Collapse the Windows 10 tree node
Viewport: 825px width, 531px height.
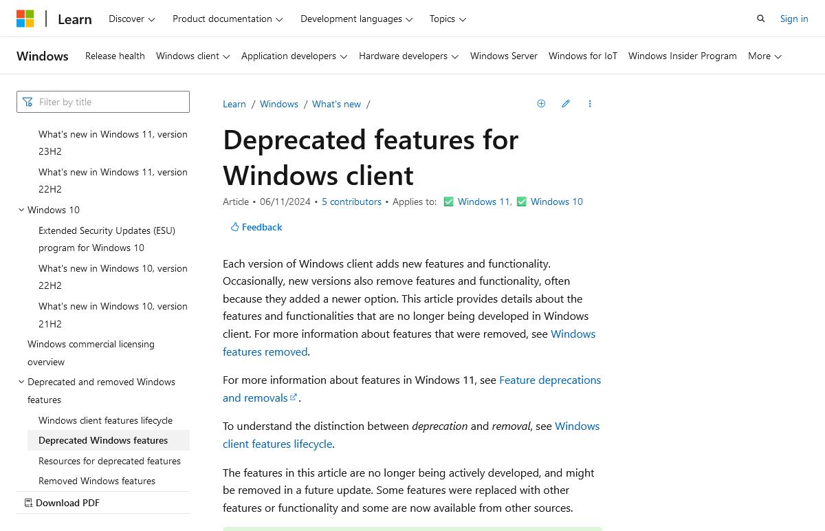(x=21, y=210)
